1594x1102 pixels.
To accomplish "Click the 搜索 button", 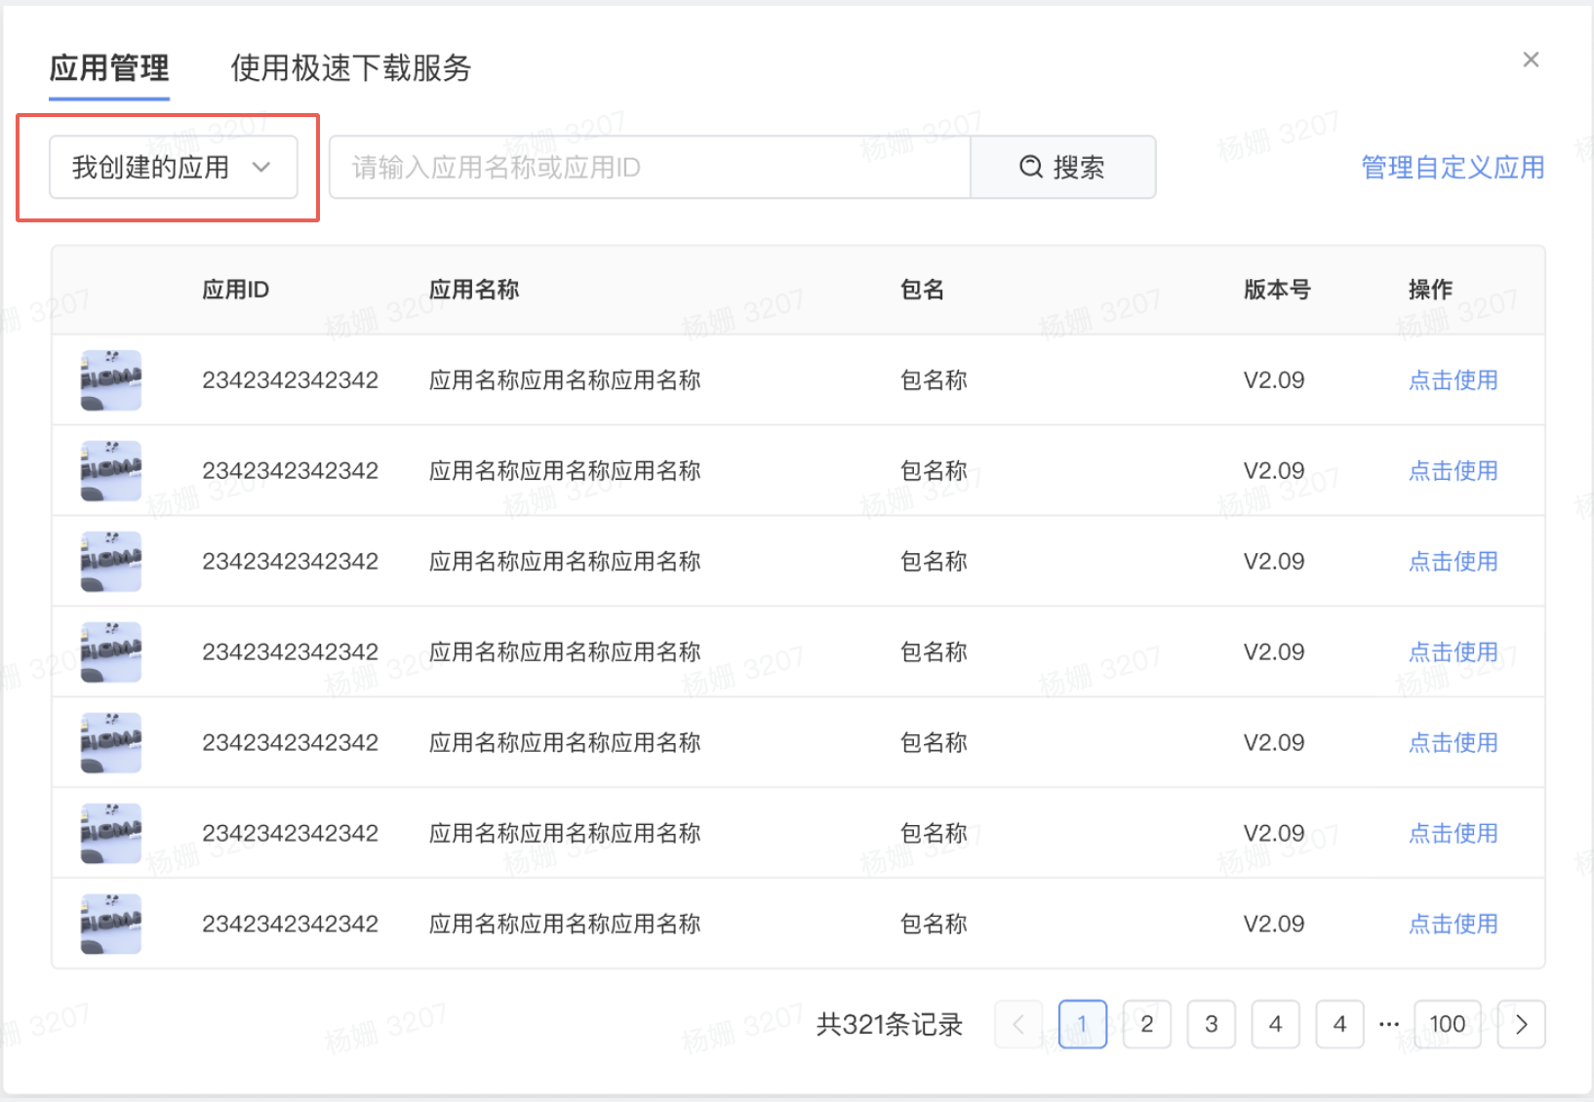I will tap(1078, 167).
